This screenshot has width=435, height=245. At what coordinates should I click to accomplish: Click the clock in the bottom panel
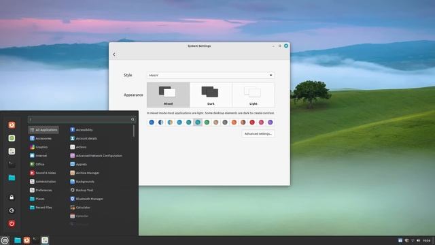pos(427,240)
